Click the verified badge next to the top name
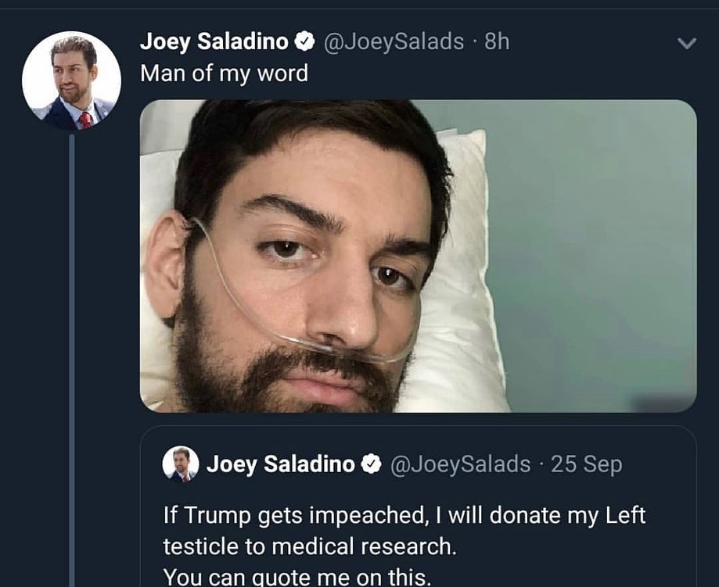Image resolution: width=719 pixels, height=587 pixels. click(x=306, y=42)
